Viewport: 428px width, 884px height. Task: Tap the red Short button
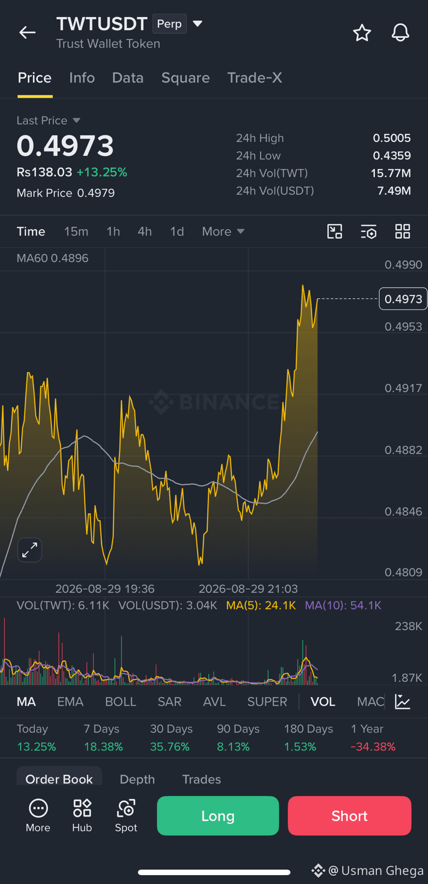(349, 816)
